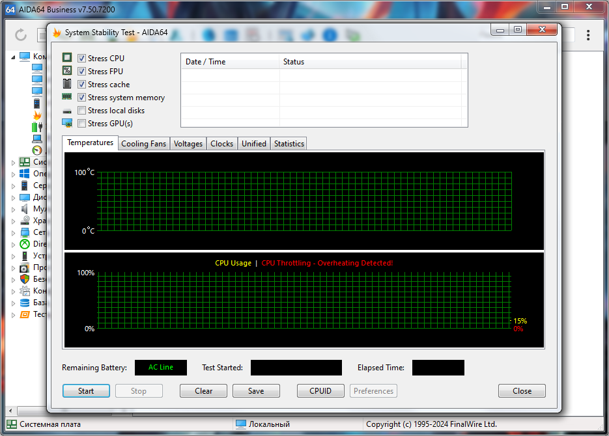Select the network icon beside Сет
The width and height of the screenshot is (609, 436).
25,232
